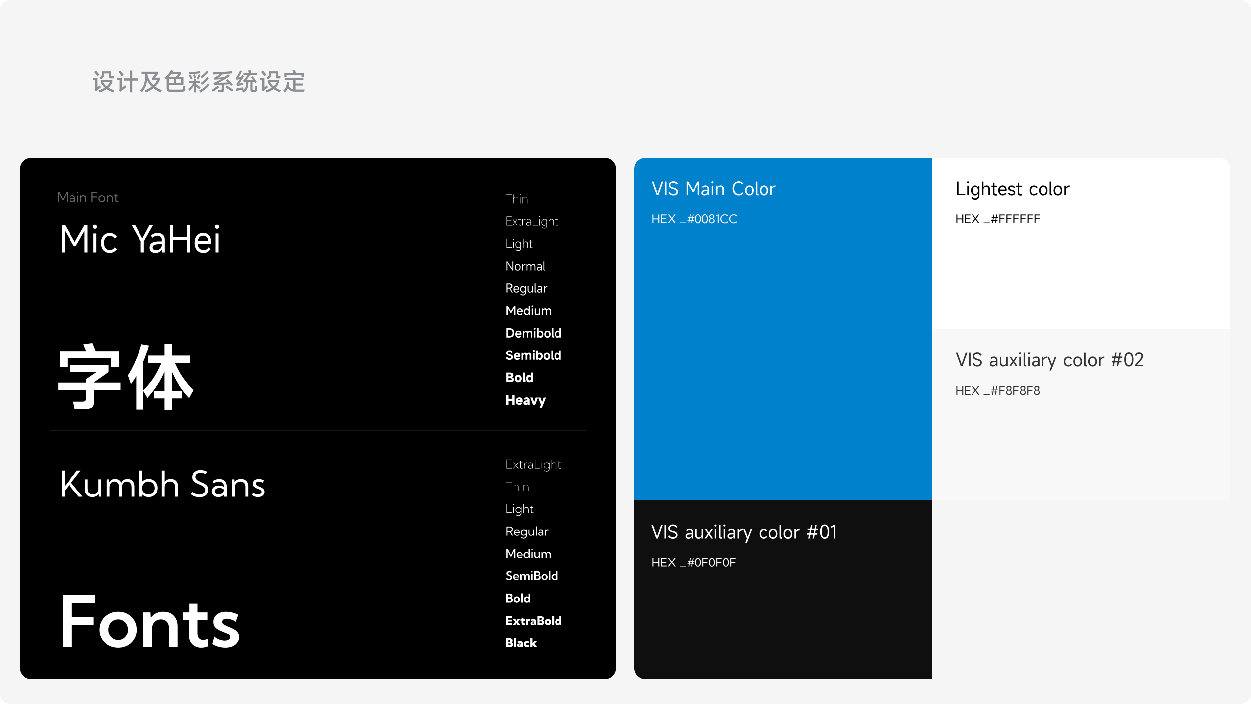
Task: Click the Black font weight label
Action: [521, 643]
